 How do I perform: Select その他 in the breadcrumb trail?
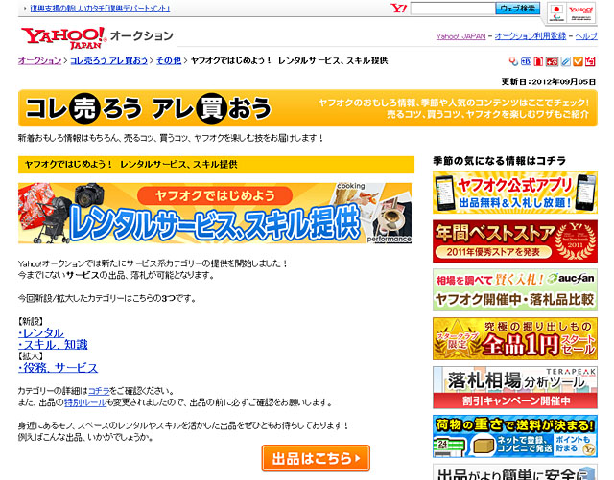pyautogui.click(x=169, y=60)
